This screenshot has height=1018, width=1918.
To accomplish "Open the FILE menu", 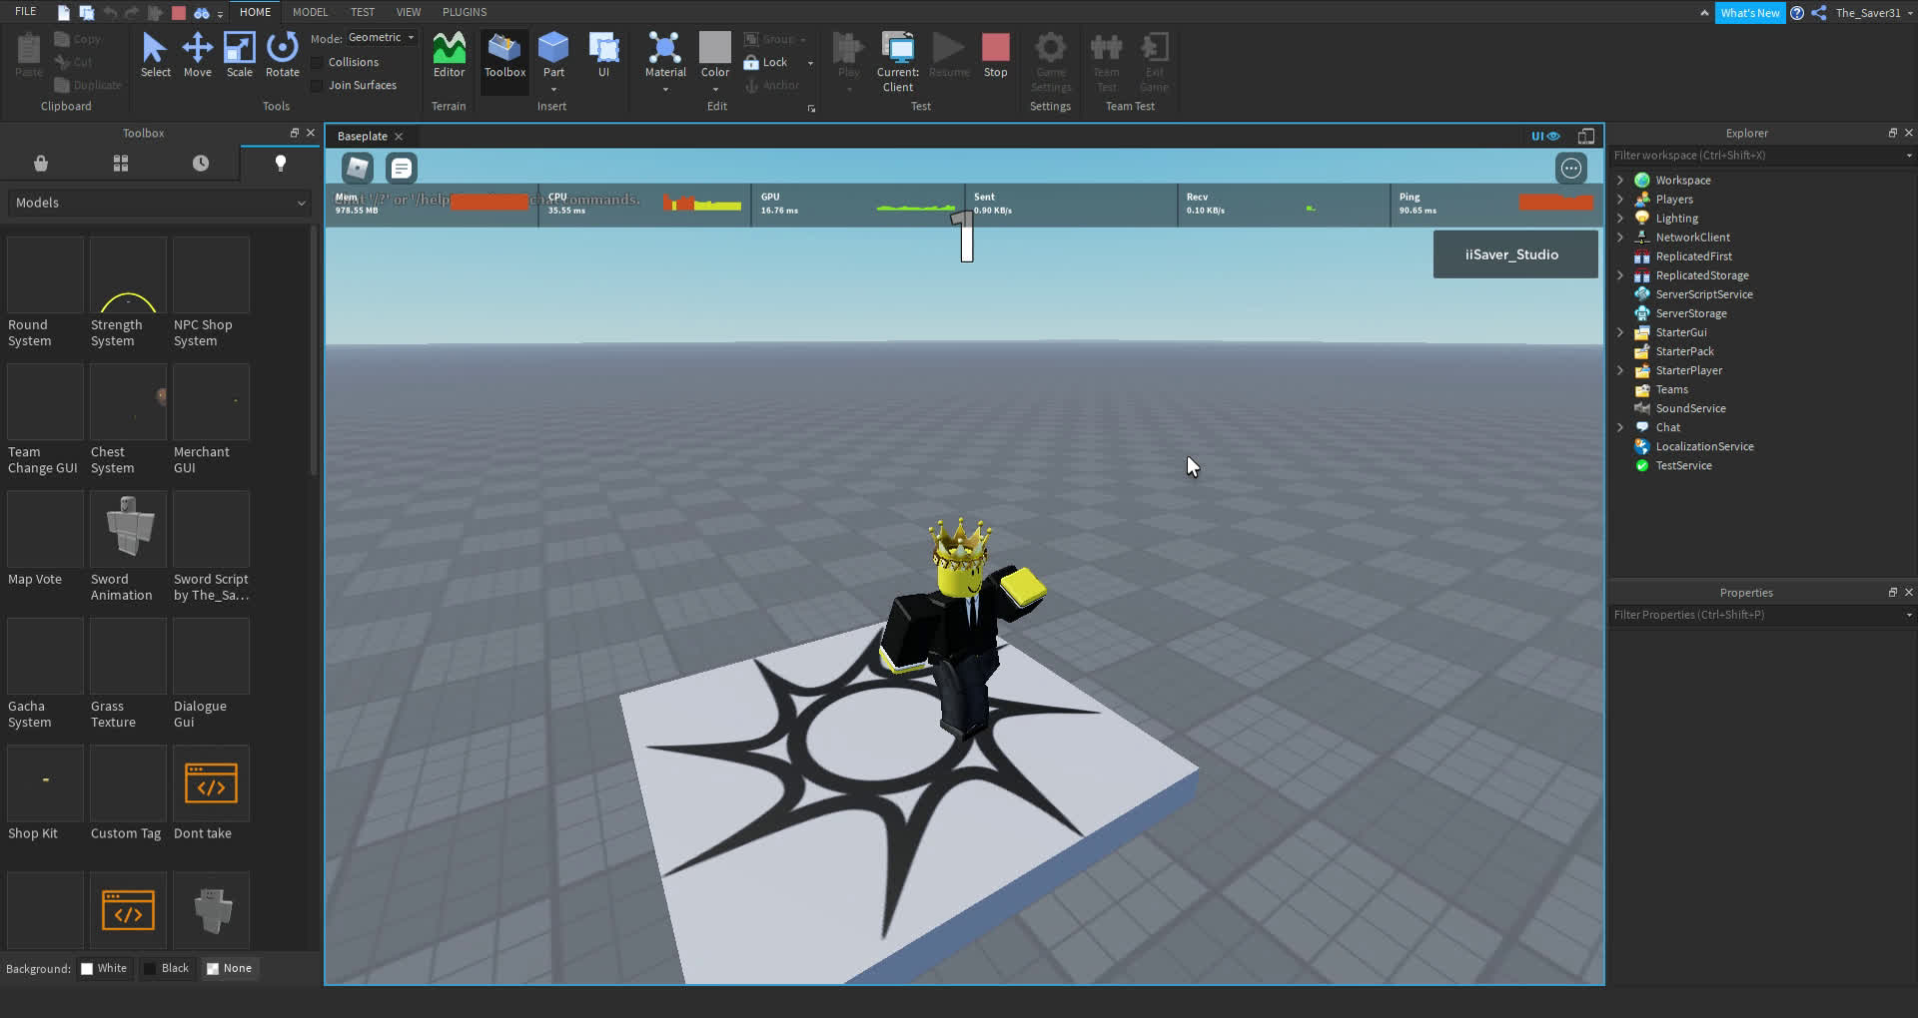I will 25,11.
